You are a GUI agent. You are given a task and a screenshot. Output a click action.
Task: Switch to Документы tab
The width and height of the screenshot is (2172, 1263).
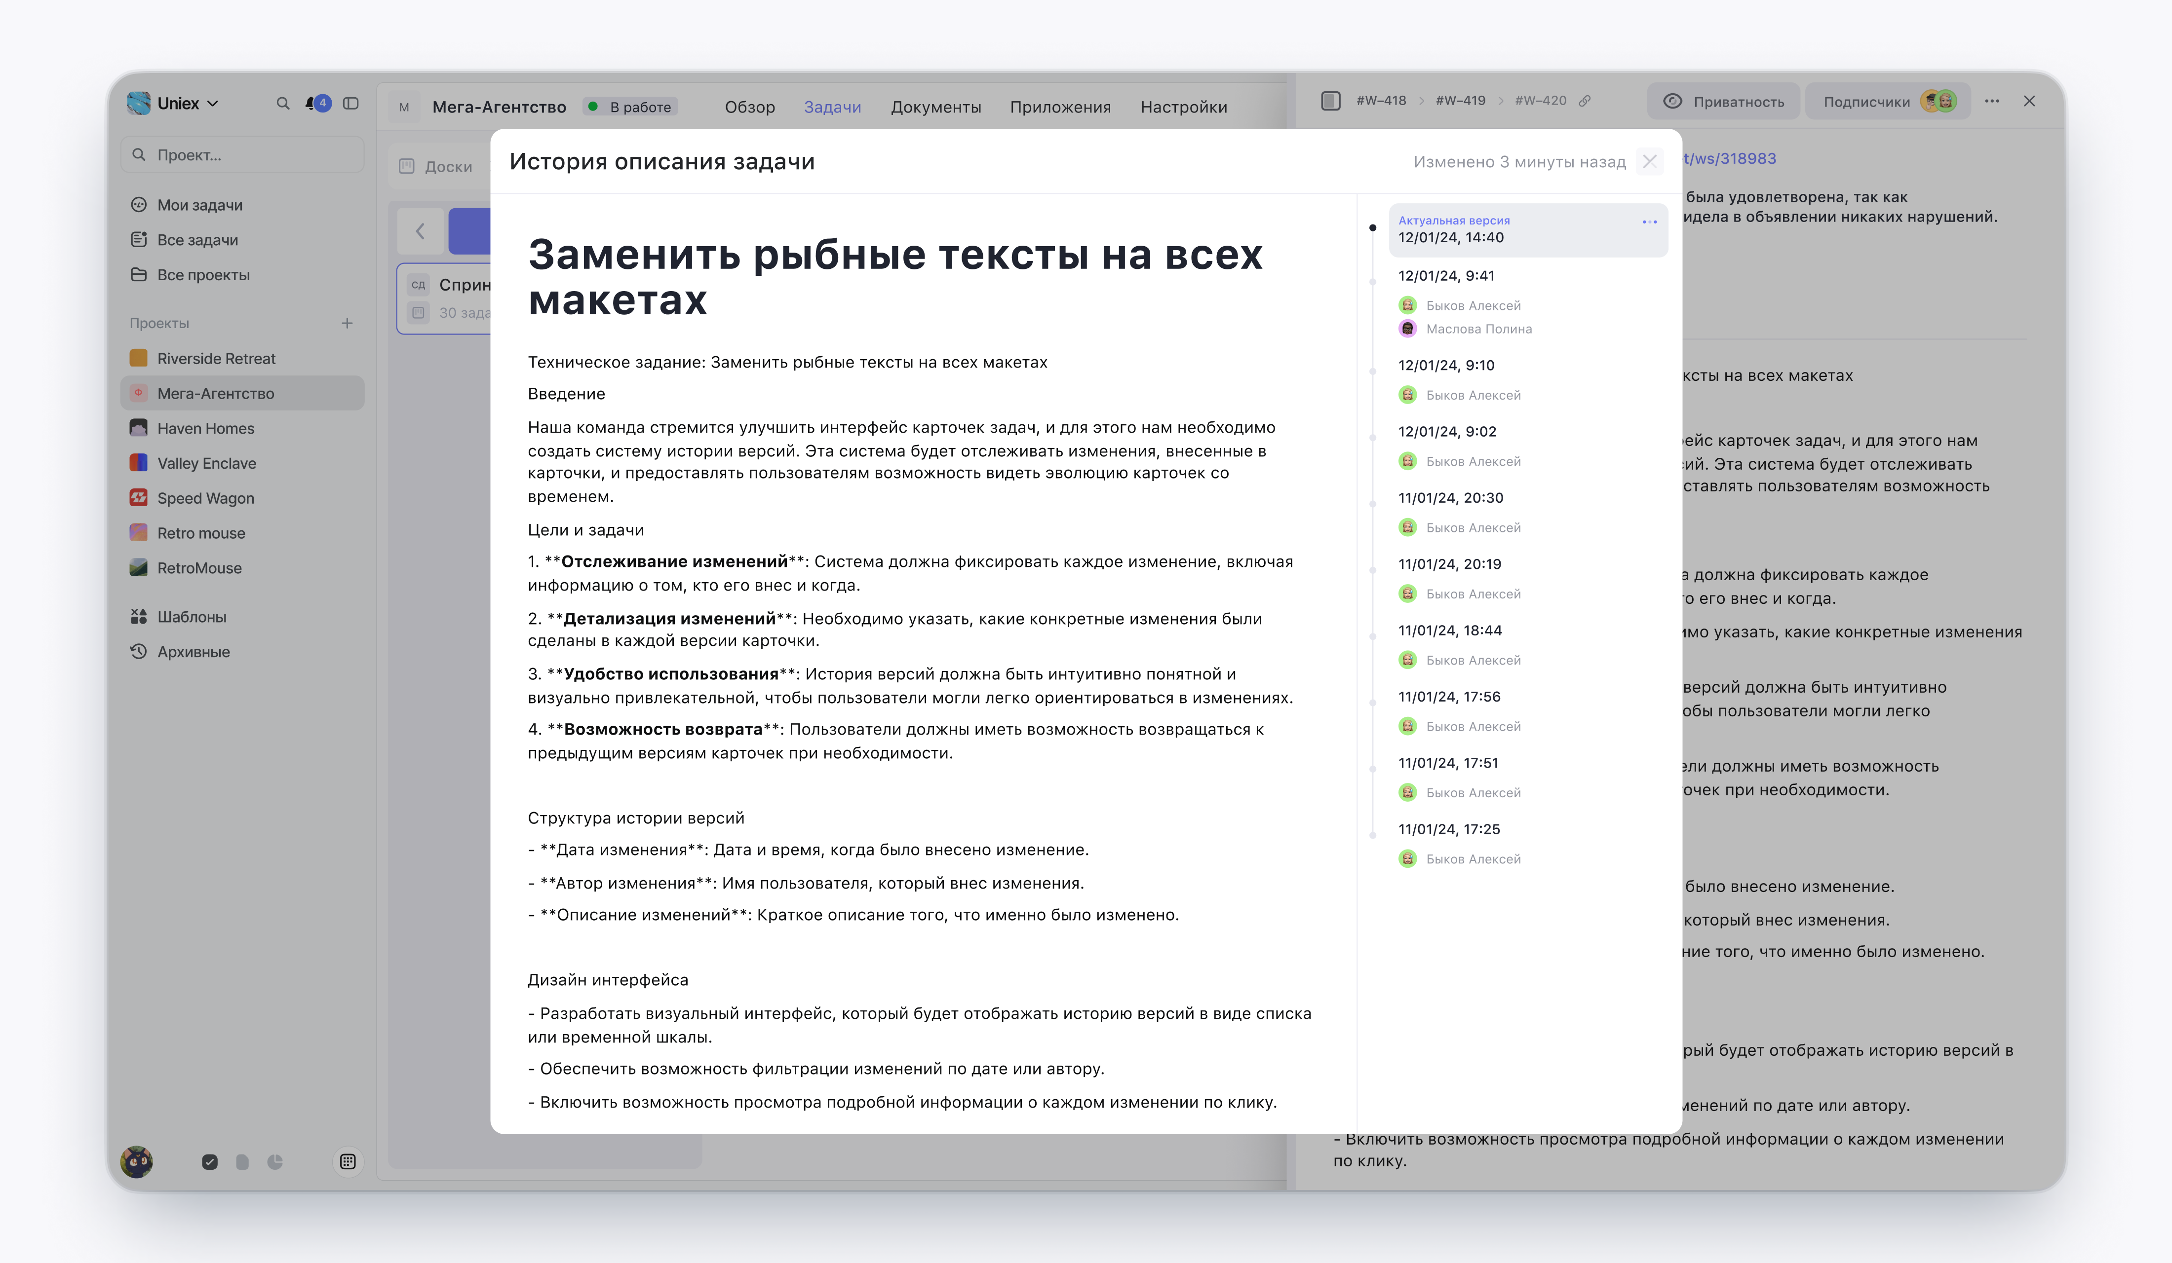click(936, 107)
